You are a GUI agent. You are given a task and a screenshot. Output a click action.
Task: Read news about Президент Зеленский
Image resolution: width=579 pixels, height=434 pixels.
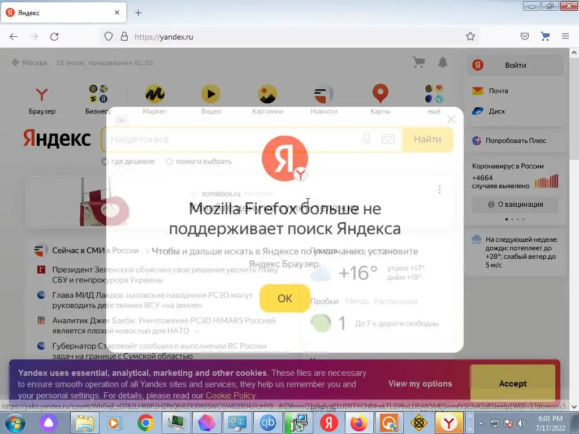pyautogui.click(x=165, y=275)
